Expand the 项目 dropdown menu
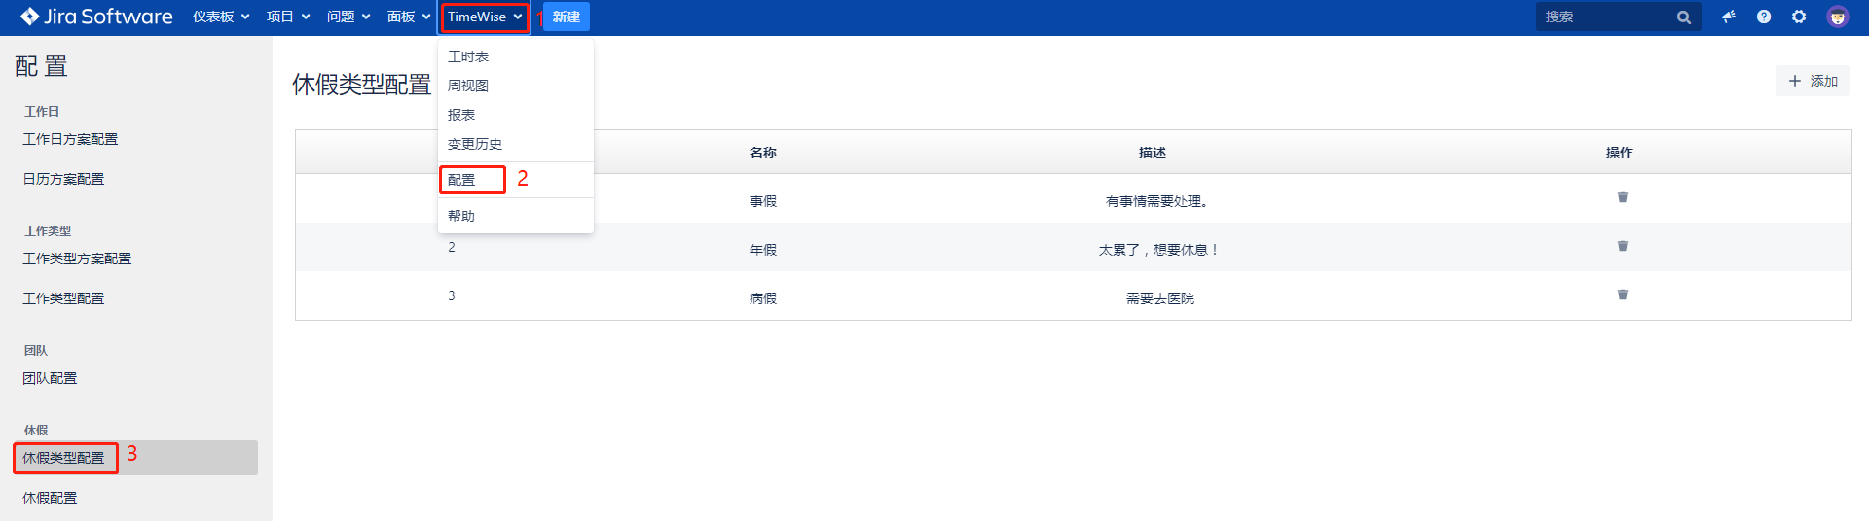 point(288,17)
